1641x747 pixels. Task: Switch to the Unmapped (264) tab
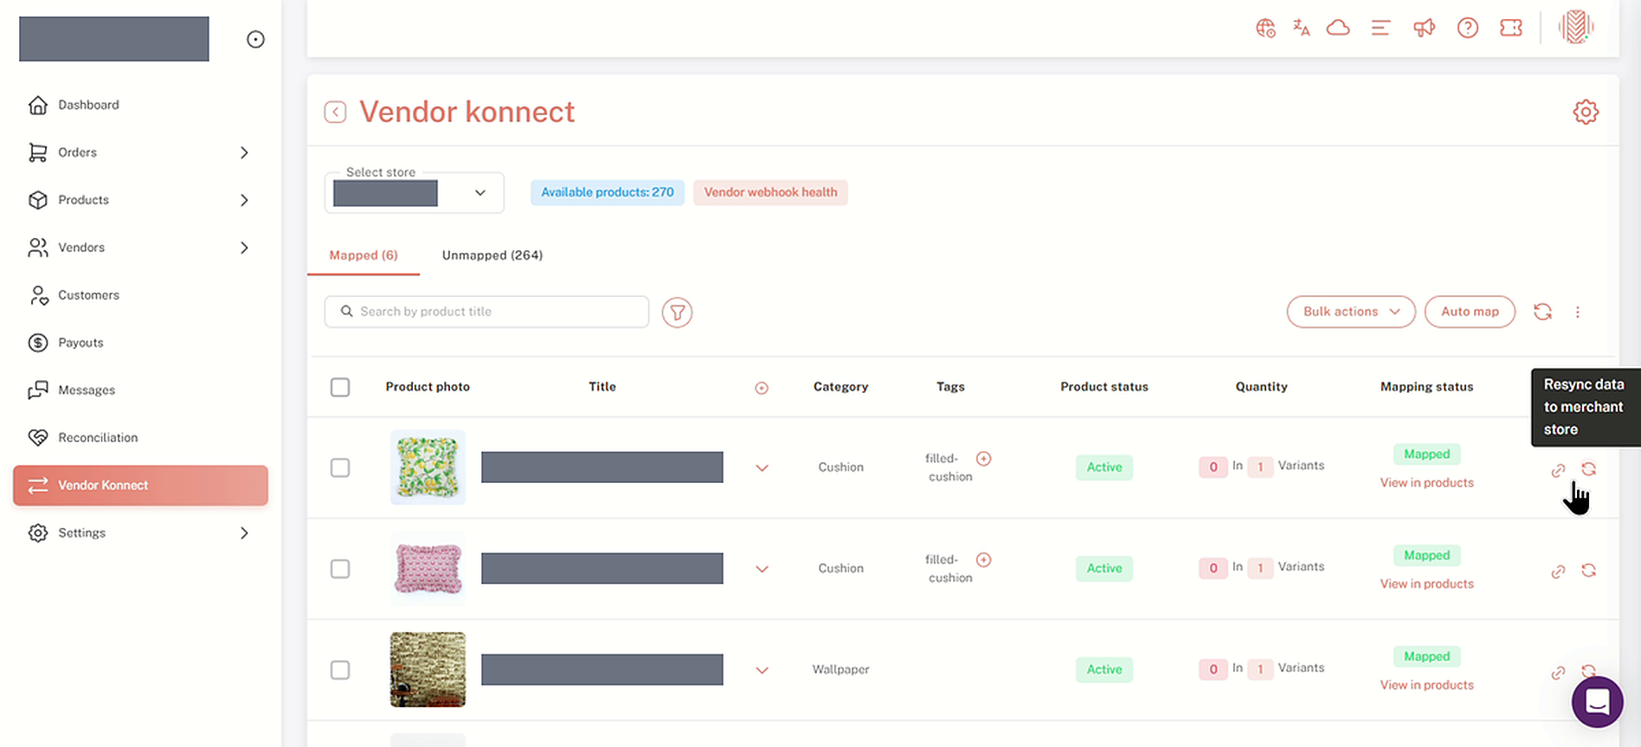(492, 255)
